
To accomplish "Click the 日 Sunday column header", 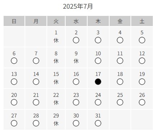I will pyautogui.click(x=14, y=21).
